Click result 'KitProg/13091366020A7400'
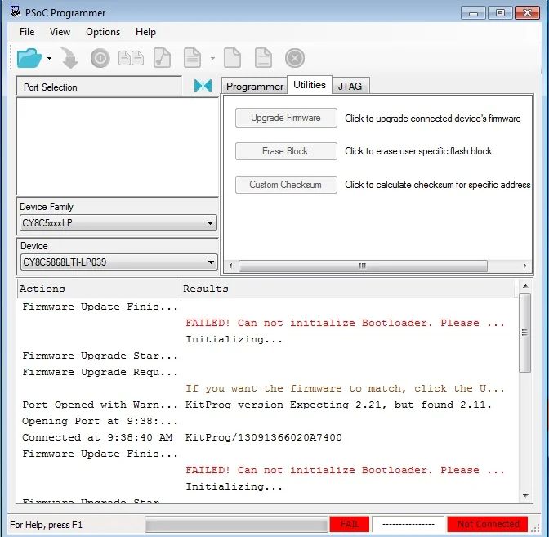Image resolution: width=549 pixels, height=537 pixels. click(264, 437)
